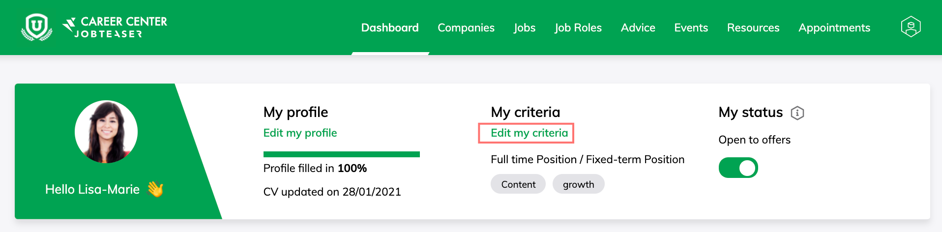
Task: Open the Events section
Action: [691, 28]
